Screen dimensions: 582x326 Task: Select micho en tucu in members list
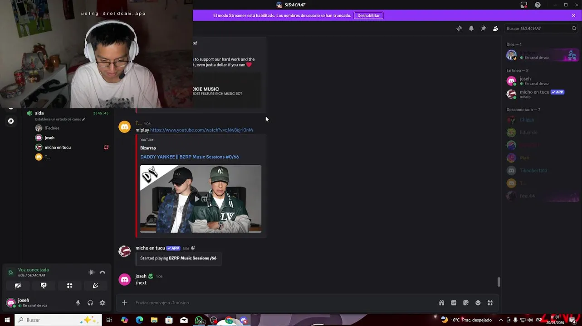point(541,94)
